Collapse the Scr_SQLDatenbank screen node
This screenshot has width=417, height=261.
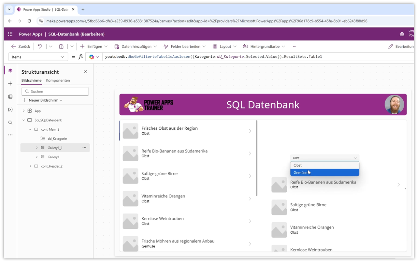24,120
